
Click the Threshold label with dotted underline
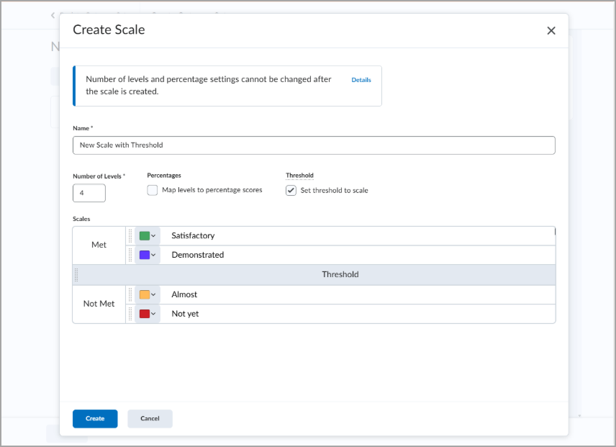point(299,175)
